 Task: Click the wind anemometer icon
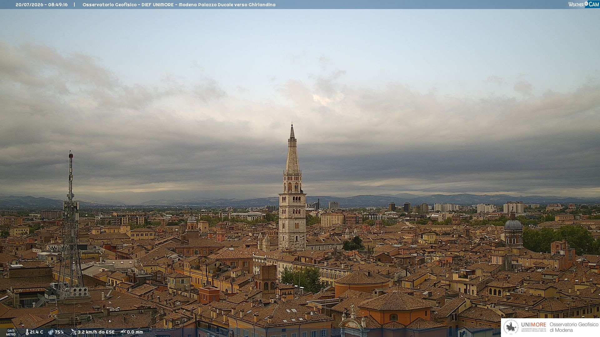point(73,332)
